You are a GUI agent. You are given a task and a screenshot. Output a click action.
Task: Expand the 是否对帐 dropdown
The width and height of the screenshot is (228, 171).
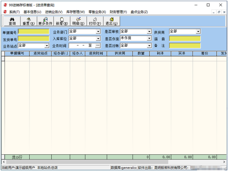(149, 46)
